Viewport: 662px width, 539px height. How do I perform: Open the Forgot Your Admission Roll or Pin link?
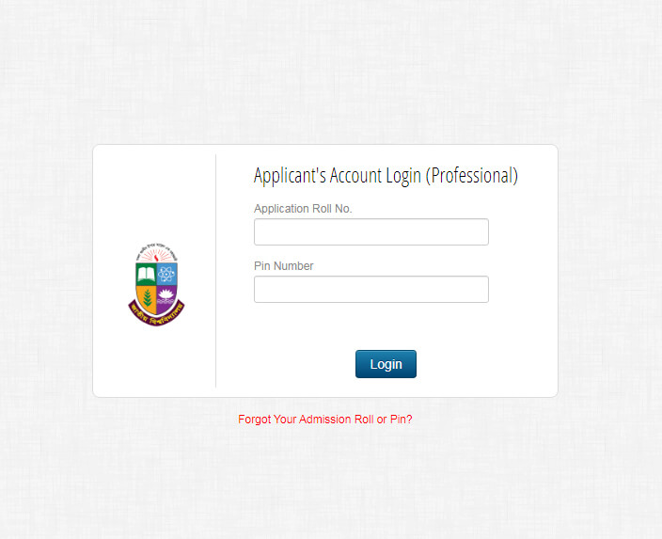tap(325, 419)
